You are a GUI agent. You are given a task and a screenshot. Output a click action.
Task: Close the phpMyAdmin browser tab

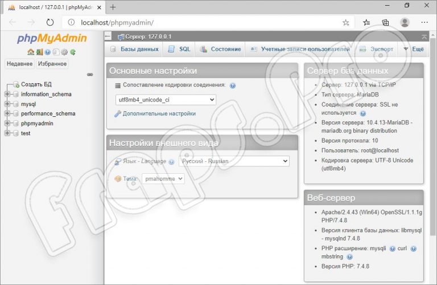tap(99, 8)
